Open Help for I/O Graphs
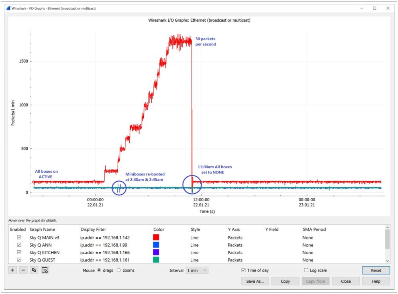The height and width of the screenshot is (294, 398). click(376, 281)
